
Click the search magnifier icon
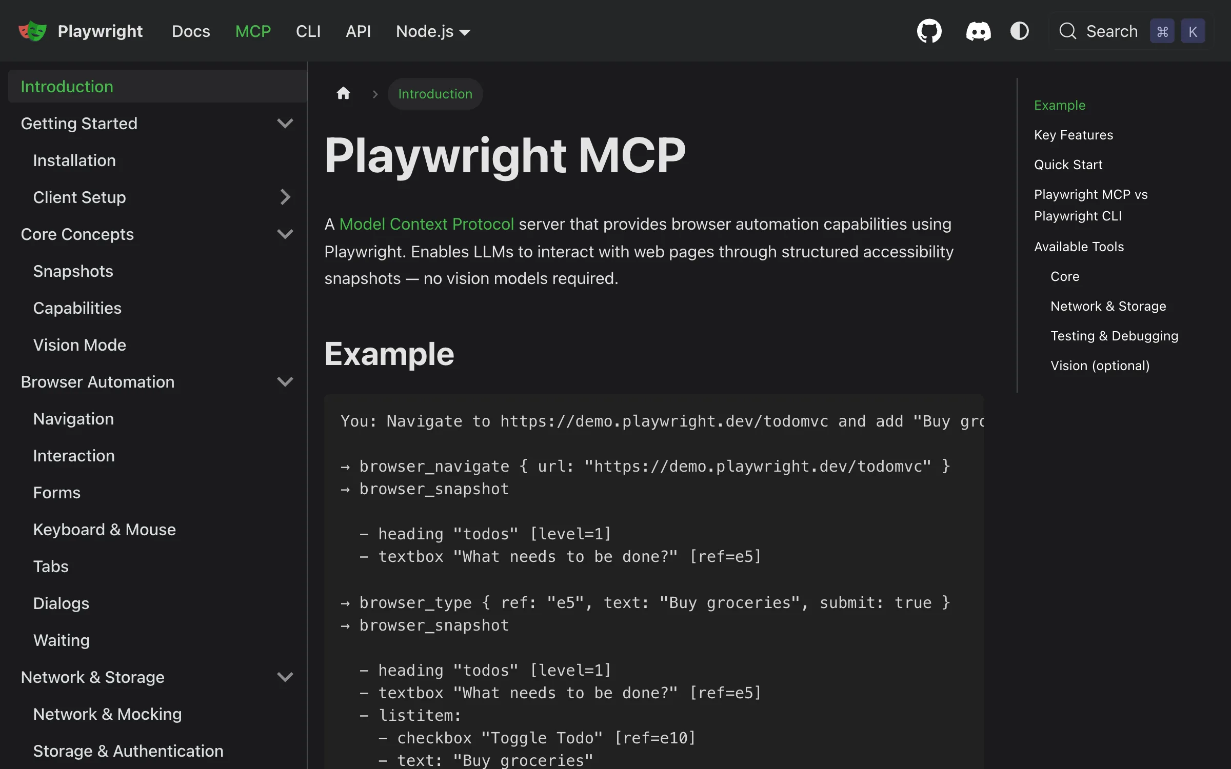(x=1068, y=31)
